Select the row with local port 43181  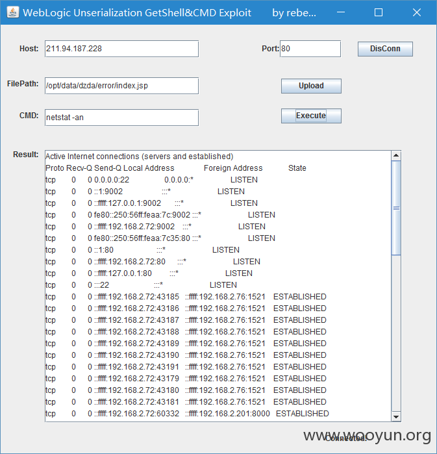[186, 402]
